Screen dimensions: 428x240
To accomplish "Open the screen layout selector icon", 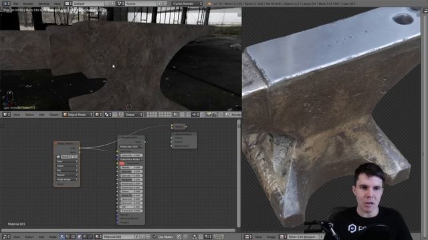I will tap(68, 4).
